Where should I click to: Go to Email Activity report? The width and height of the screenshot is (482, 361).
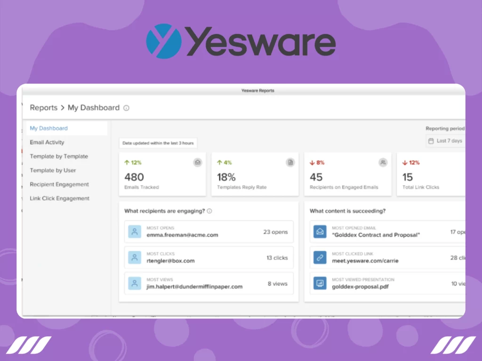(x=47, y=142)
